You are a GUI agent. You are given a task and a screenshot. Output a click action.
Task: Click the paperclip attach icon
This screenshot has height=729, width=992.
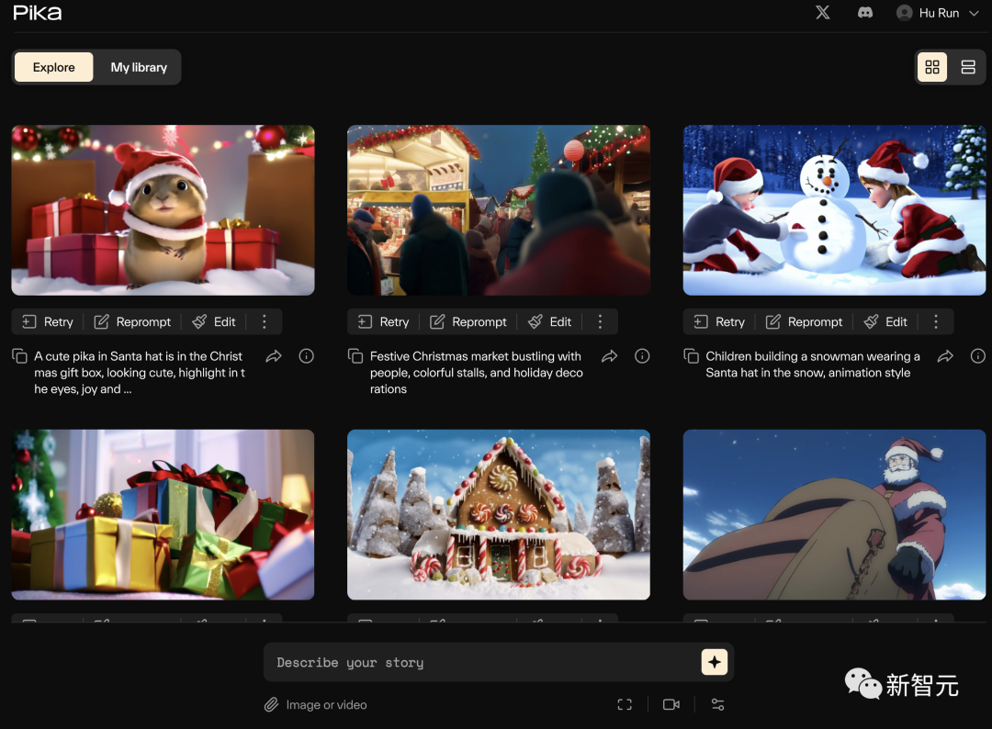click(271, 704)
